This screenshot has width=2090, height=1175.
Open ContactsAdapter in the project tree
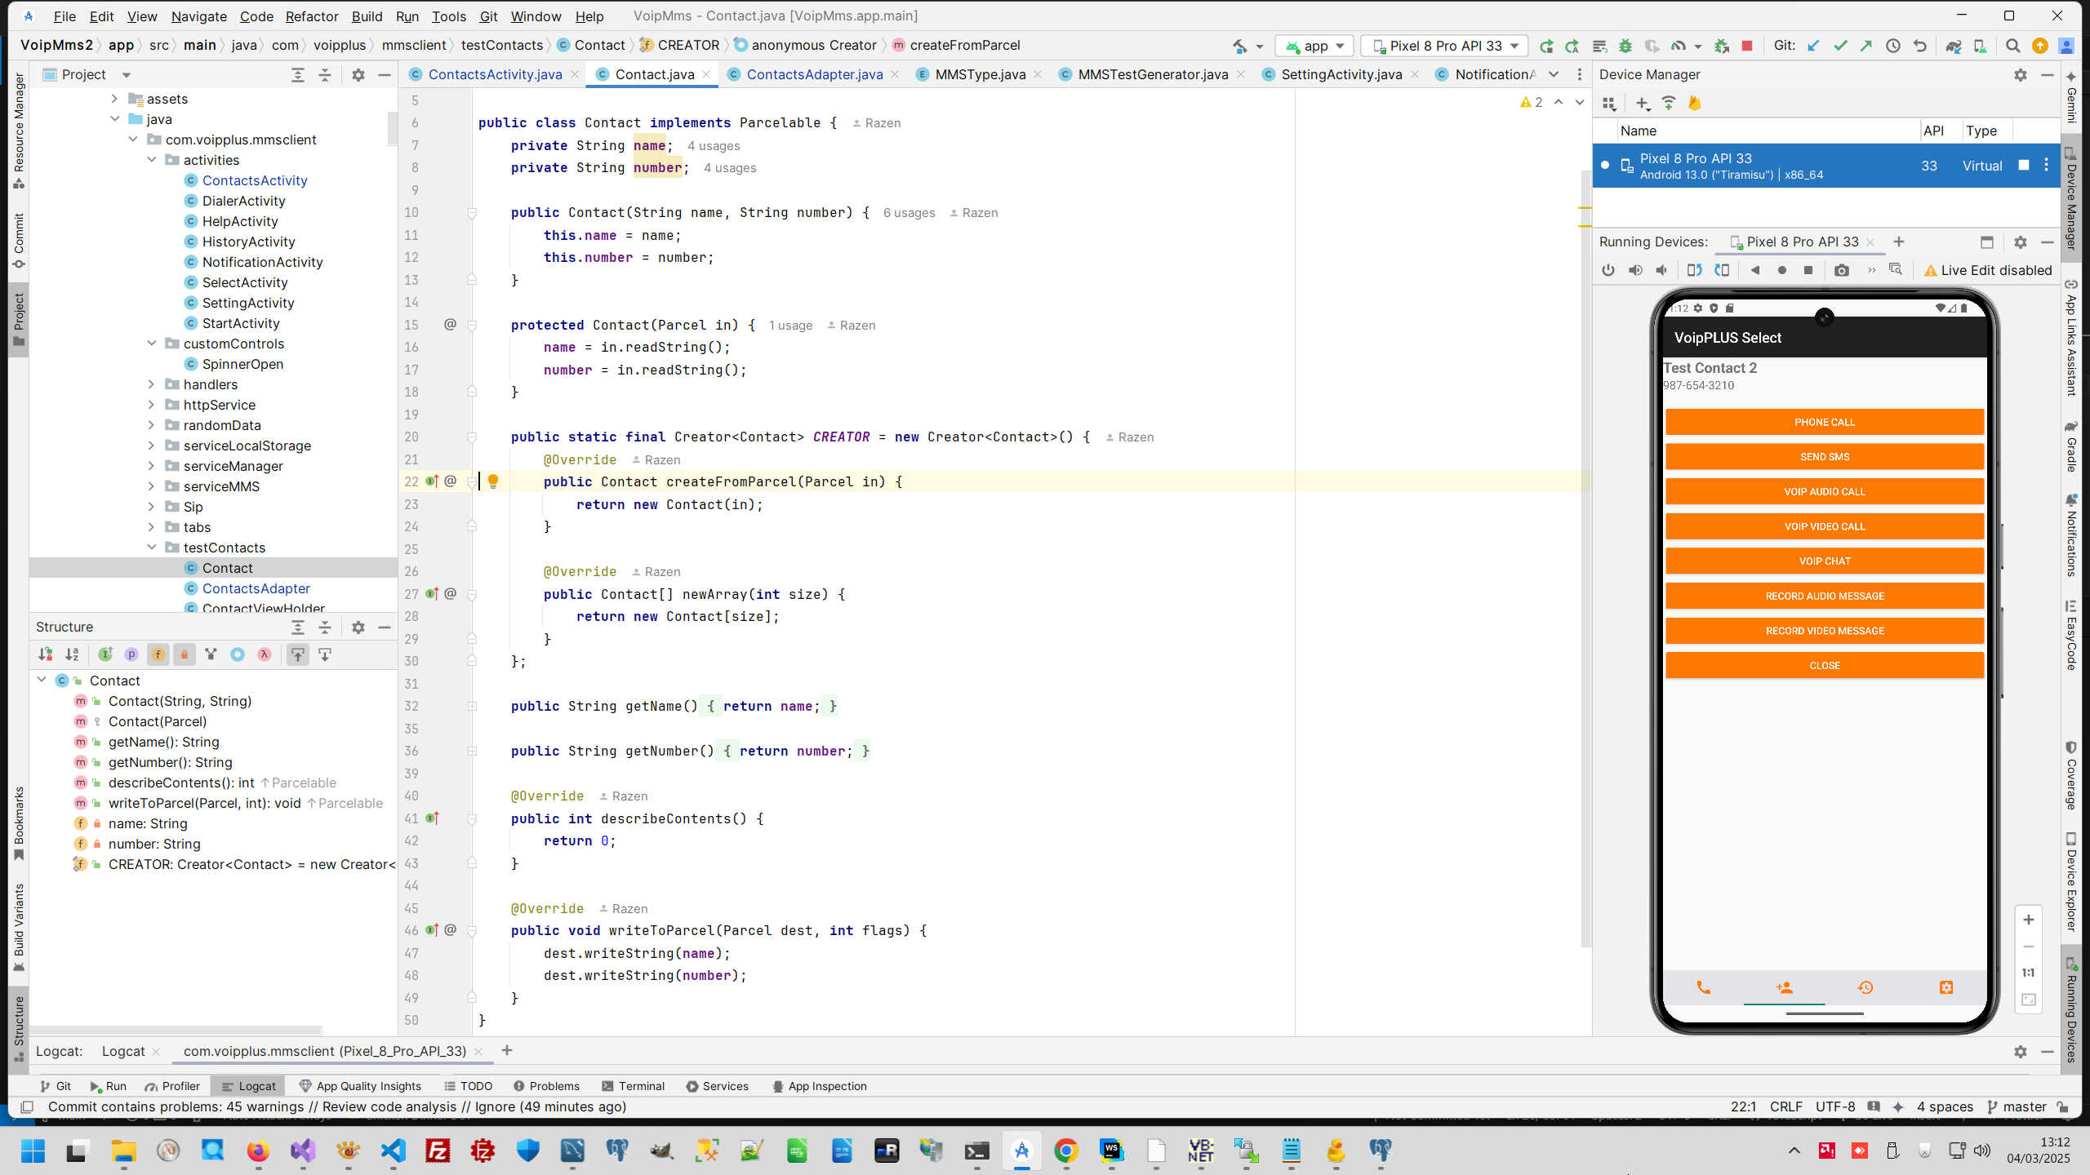(x=256, y=588)
